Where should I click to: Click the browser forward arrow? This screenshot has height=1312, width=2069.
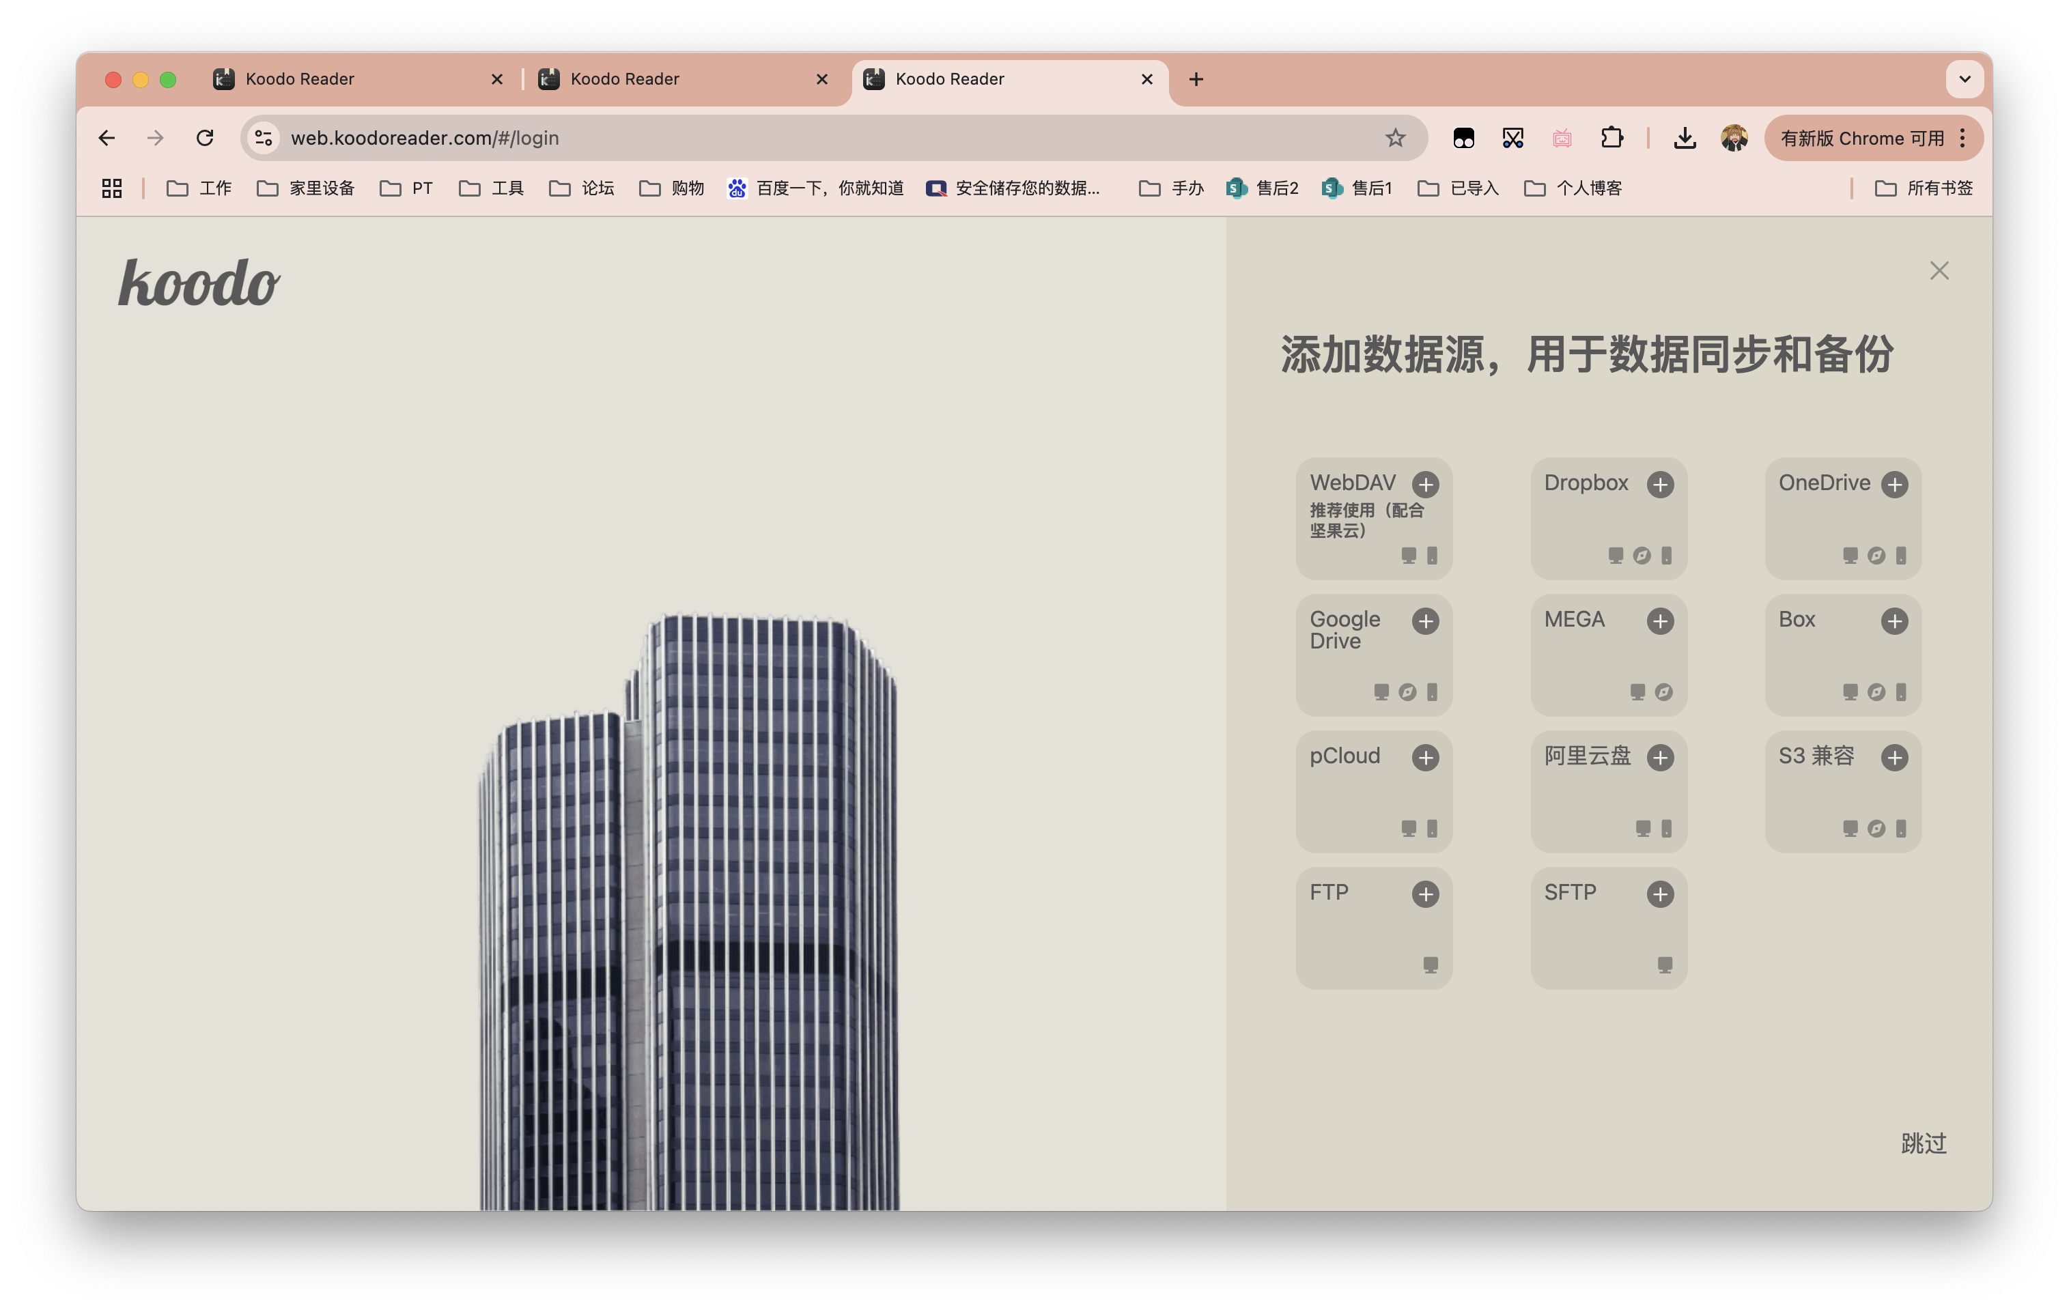[156, 137]
